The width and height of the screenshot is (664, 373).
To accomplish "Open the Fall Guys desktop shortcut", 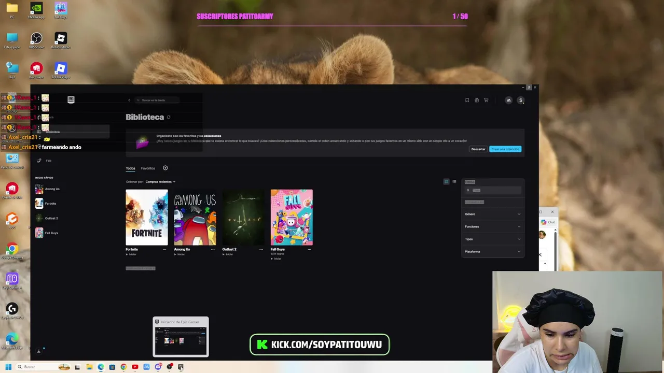I will [x=61, y=11].
